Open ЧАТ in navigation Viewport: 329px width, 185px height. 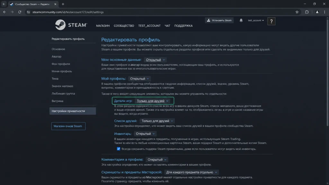167,26
